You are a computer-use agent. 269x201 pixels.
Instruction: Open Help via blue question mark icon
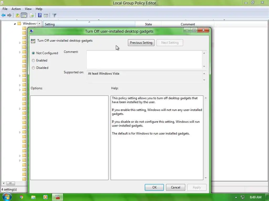40,15
